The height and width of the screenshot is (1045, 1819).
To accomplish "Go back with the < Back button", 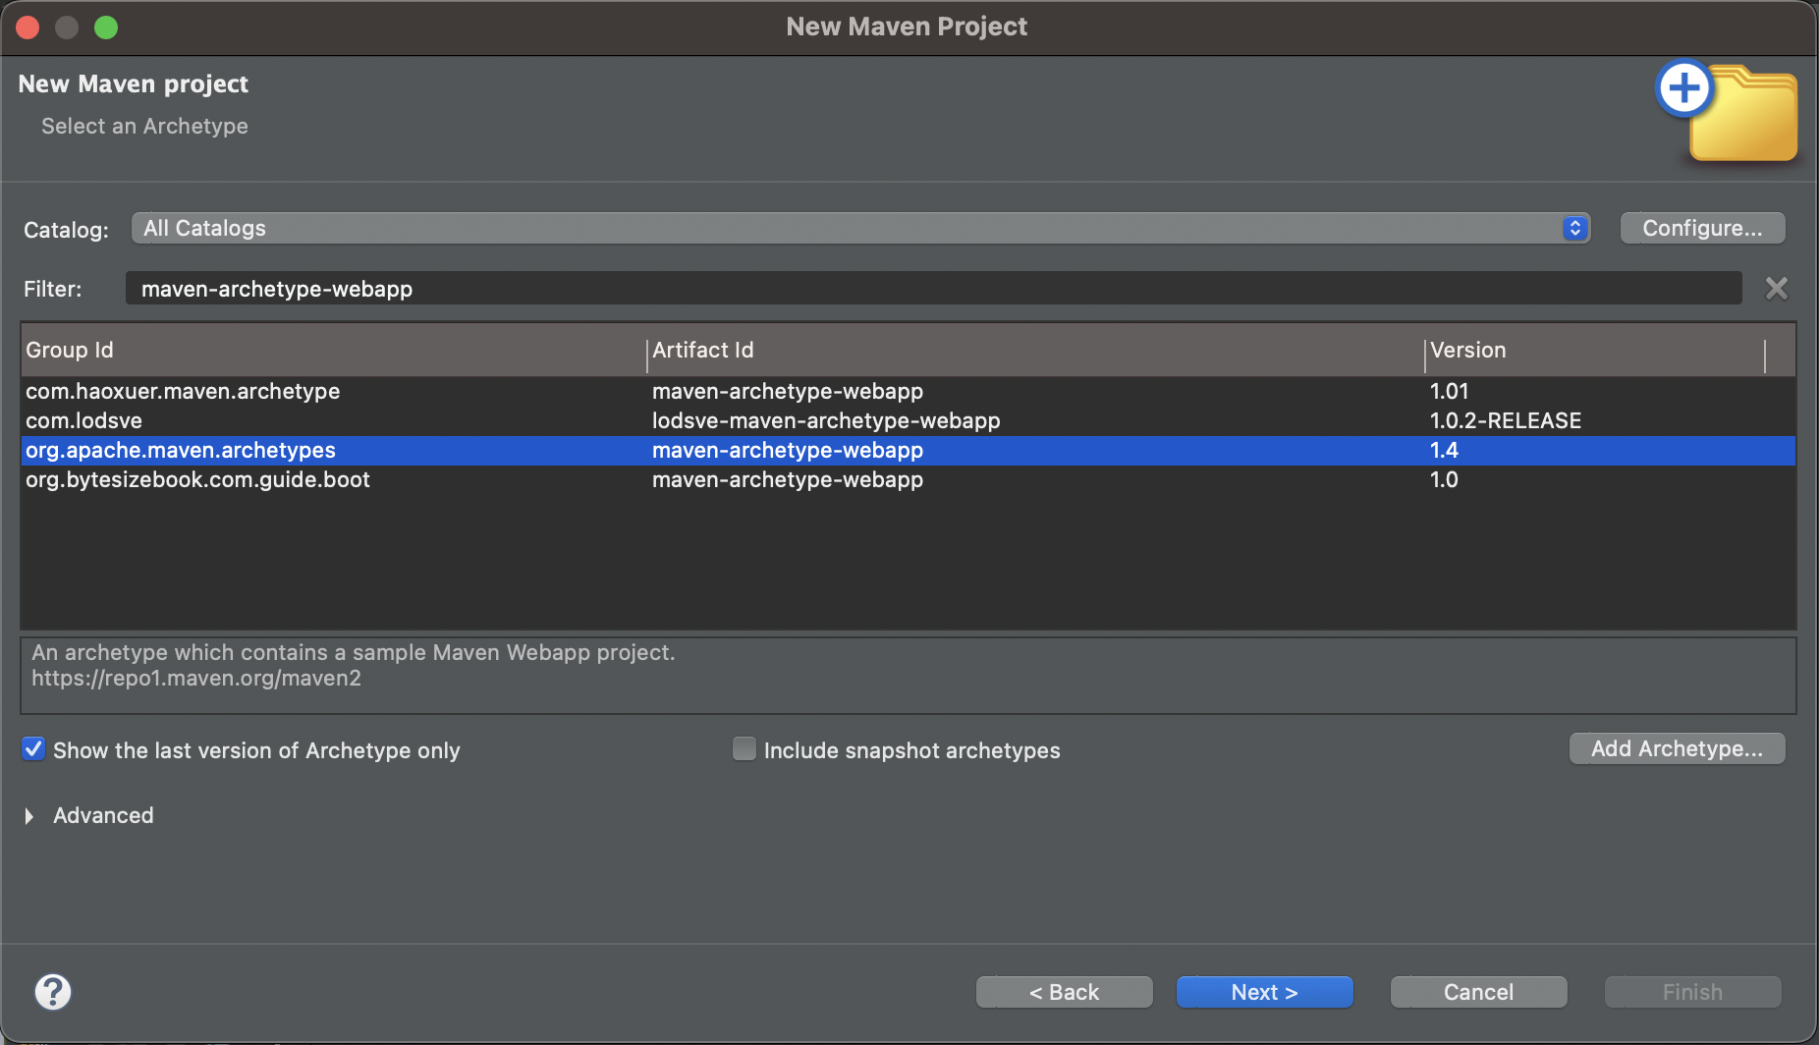I will [1065, 992].
